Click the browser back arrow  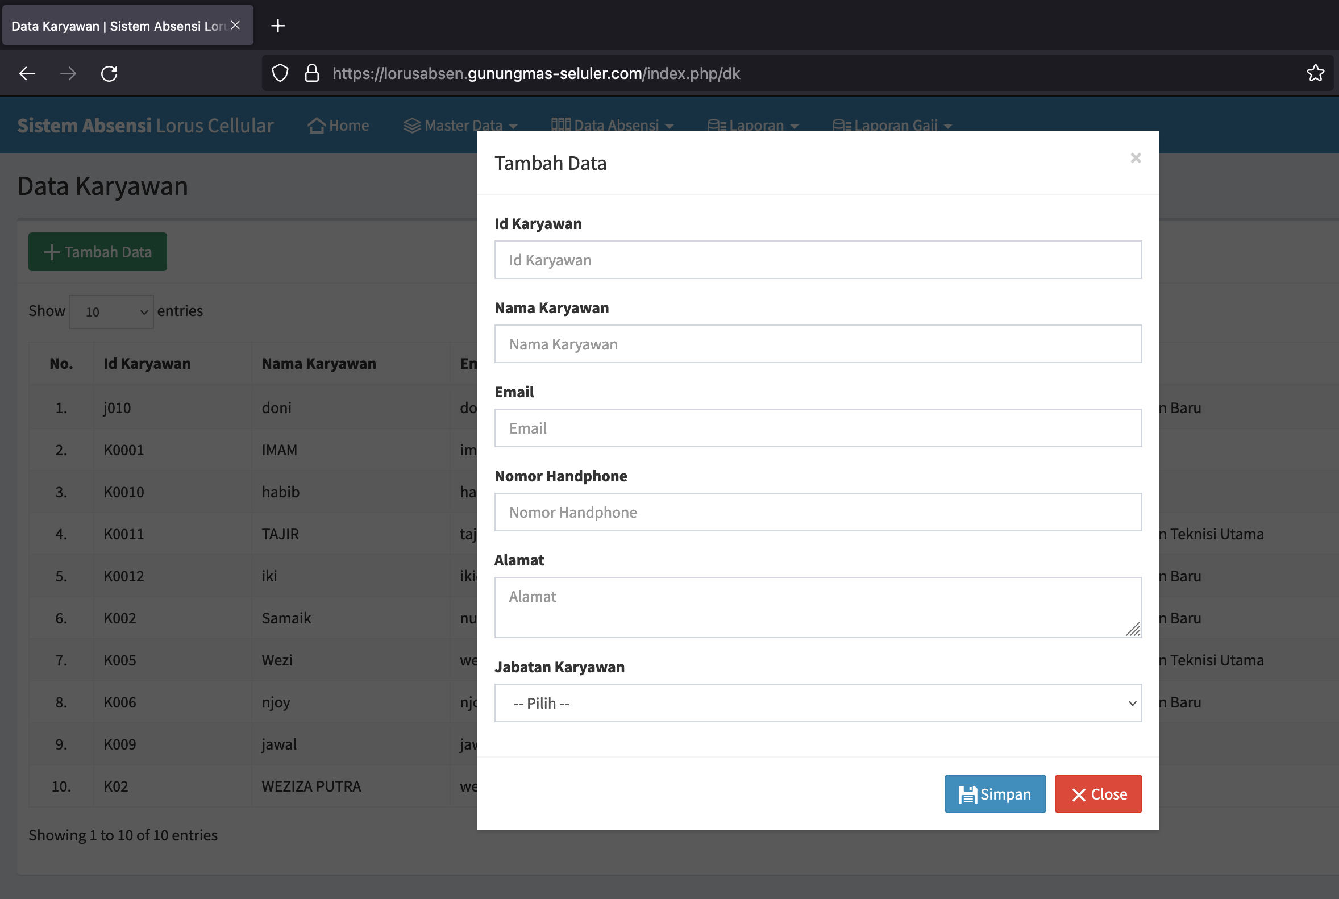point(27,73)
